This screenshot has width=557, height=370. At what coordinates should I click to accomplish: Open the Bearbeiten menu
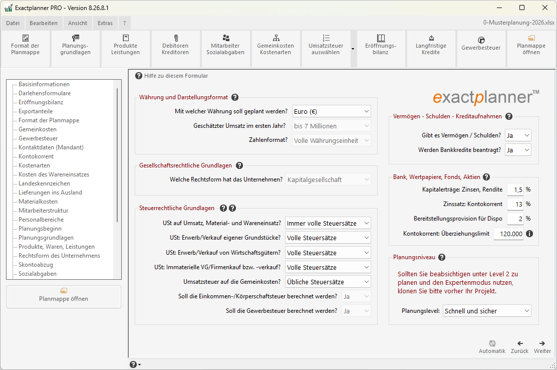click(44, 23)
